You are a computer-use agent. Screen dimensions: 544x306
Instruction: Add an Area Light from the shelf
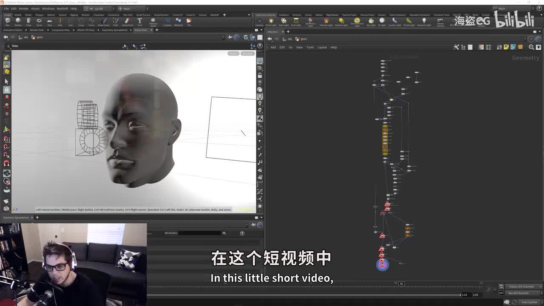pos(296,22)
